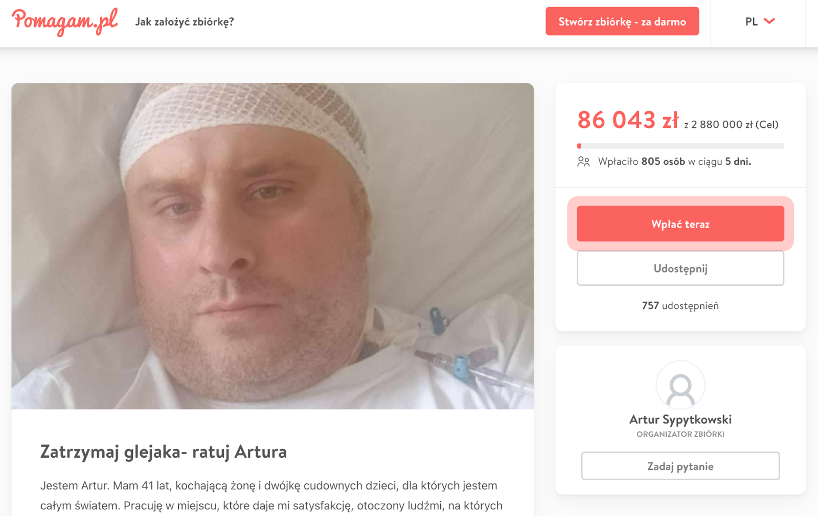Screen dimensions: 818x516
Task: Select the PL language label
Action: [x=751, y=21]
